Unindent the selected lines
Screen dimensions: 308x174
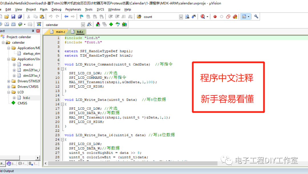(117, 17)
